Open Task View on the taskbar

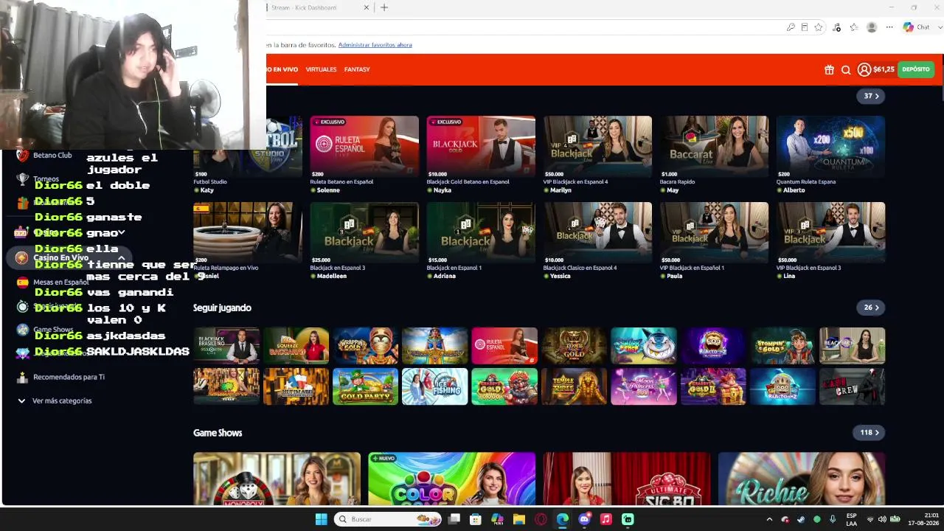click(454, 519)
